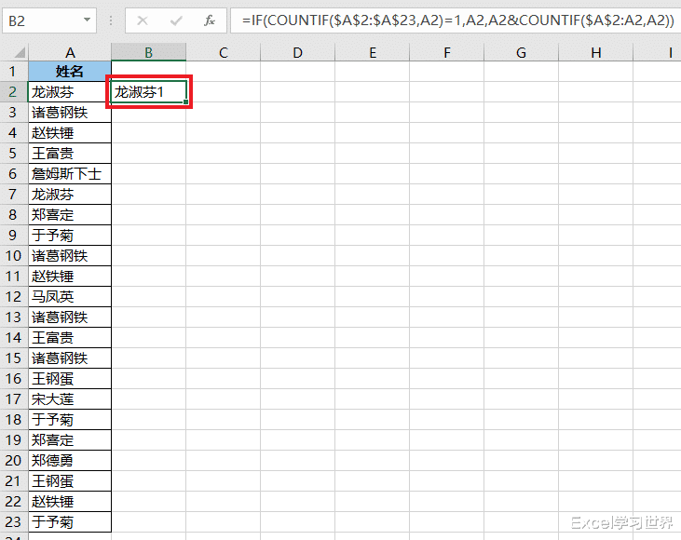The width and height of the screenshot is (681, 540).
Task: Select row 20 header
Action: 13,461
